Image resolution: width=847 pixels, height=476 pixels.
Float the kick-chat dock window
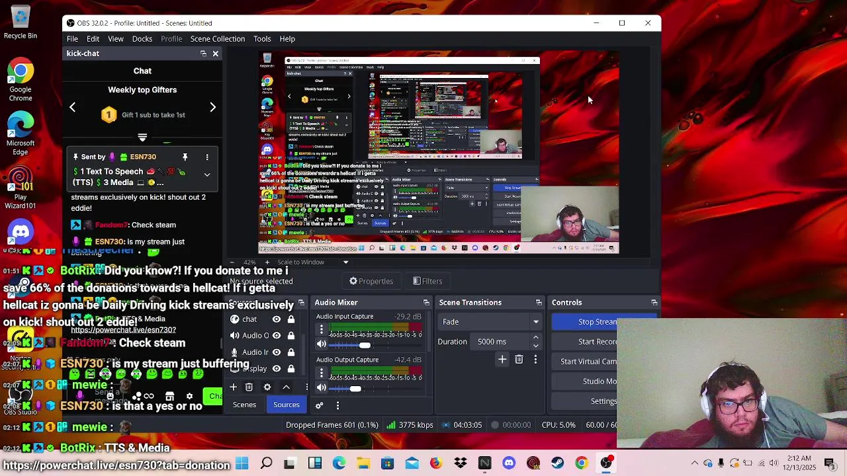[203, 54]
